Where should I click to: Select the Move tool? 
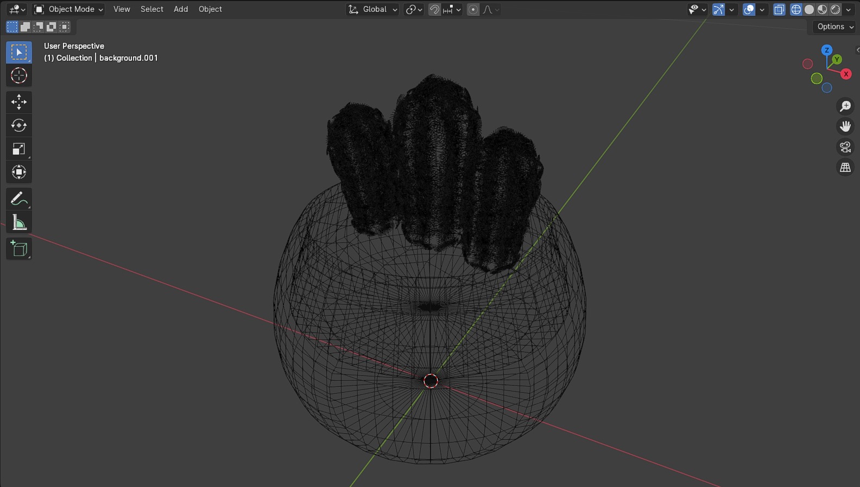pos(19,102)
